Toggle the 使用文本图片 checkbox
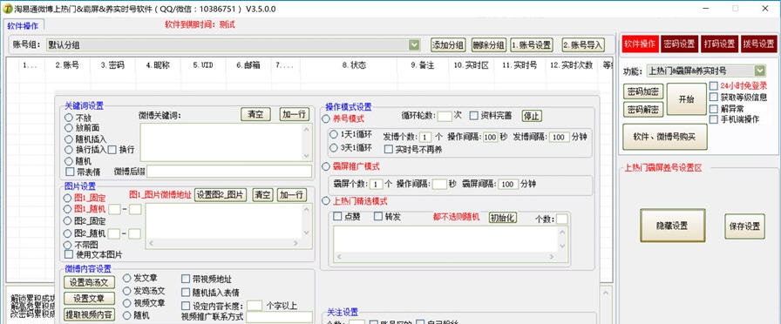781x324 pixels. [x=69, y=254]
